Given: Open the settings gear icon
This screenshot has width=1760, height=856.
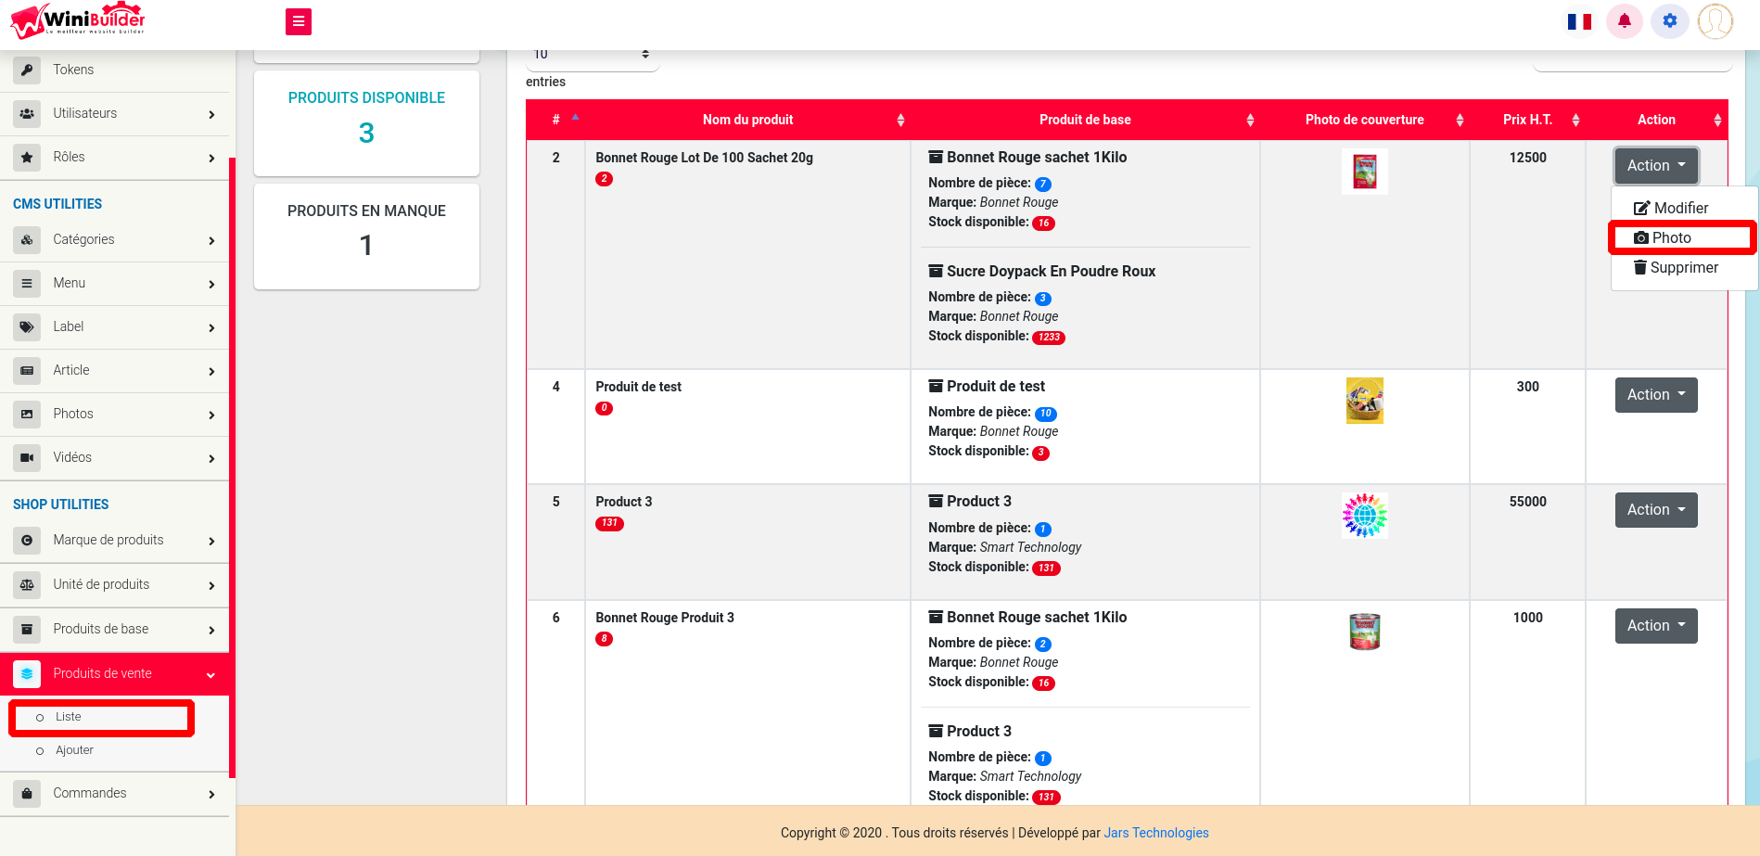Looking at the screenshot, I should click(1670, 21).
